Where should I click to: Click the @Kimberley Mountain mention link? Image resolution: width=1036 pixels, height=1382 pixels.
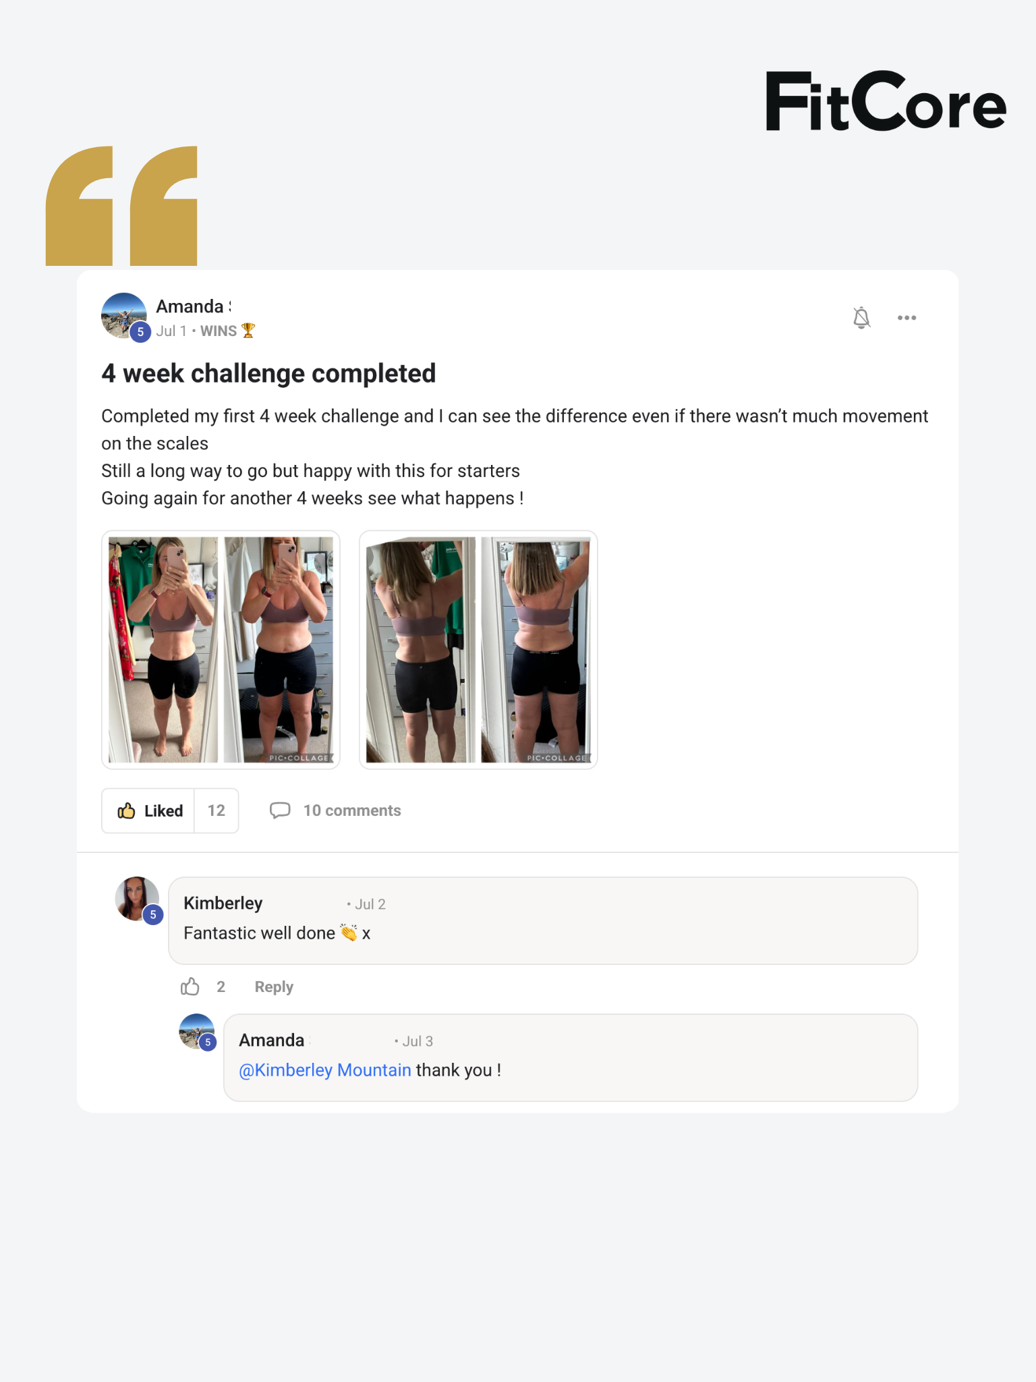point(325,1070)
